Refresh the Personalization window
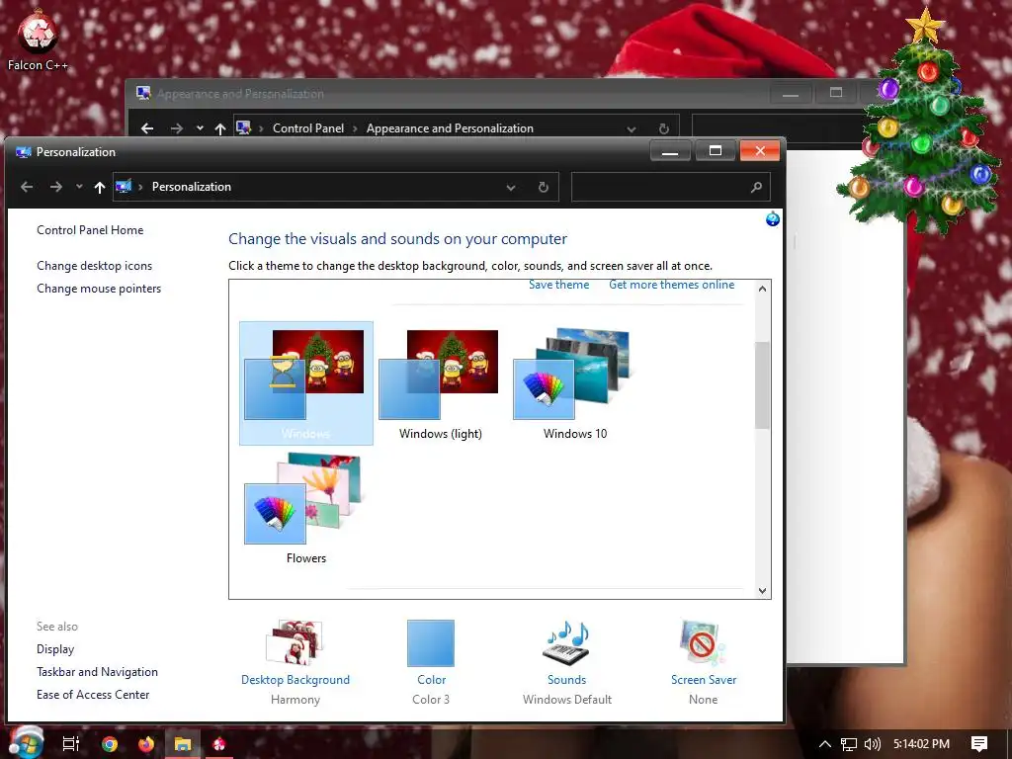The image size is (1012, 759). click(x=544, y=187)
